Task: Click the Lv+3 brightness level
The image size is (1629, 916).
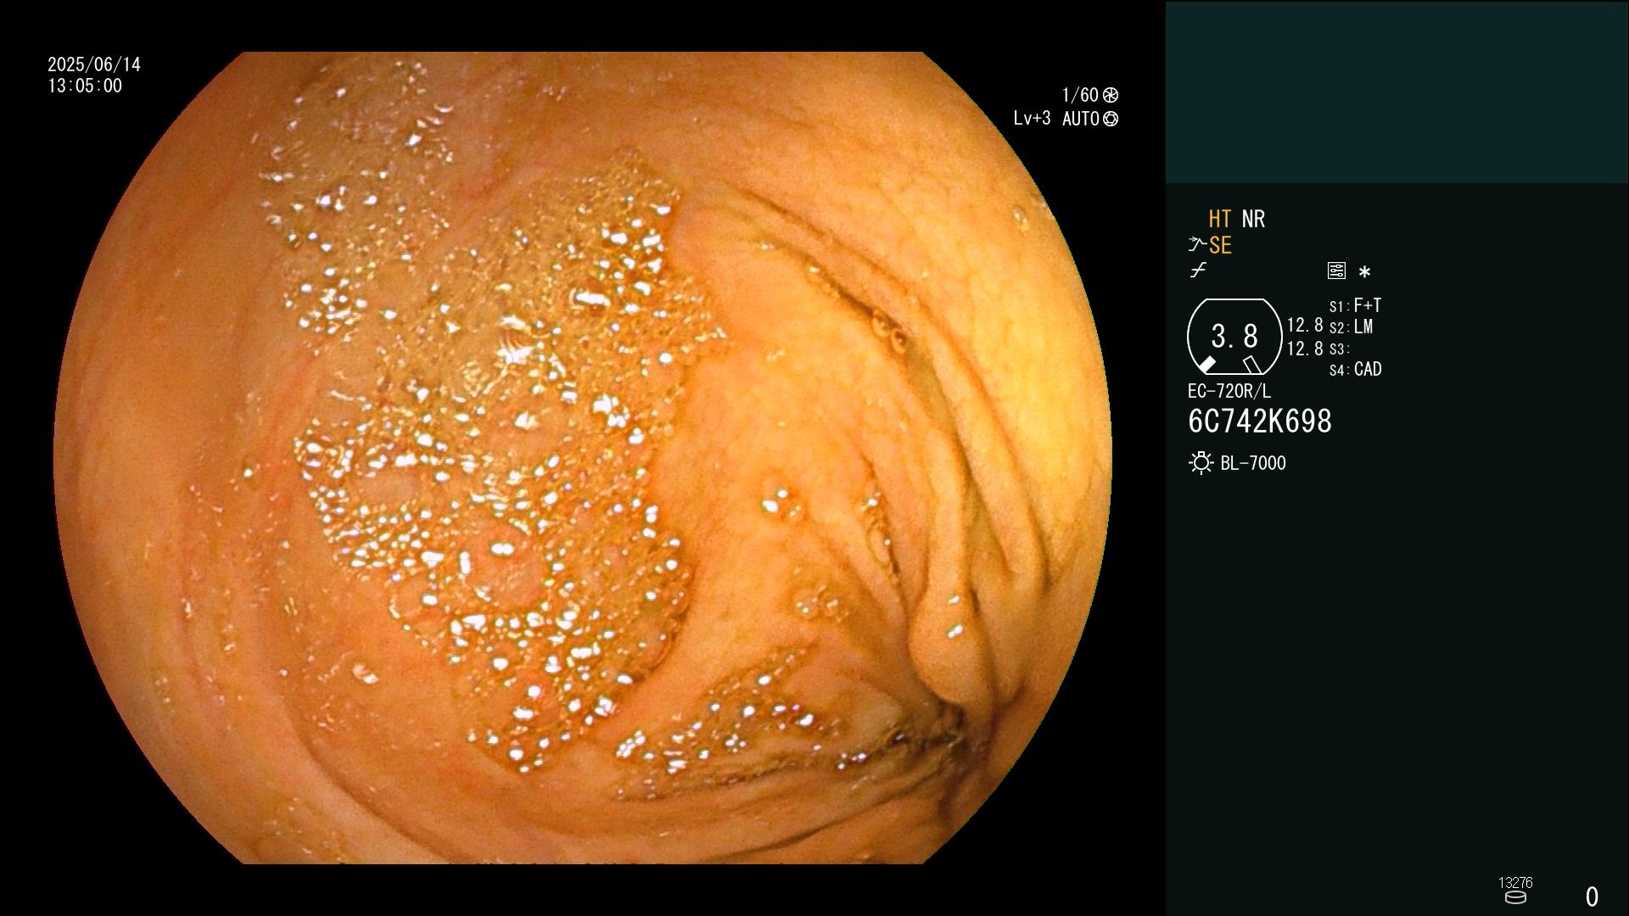Action: [1032, 119]
